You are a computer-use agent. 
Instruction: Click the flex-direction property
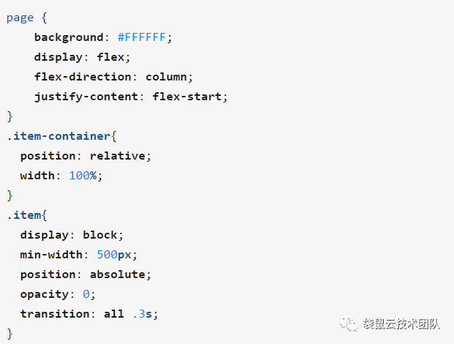tap(83, 77)
